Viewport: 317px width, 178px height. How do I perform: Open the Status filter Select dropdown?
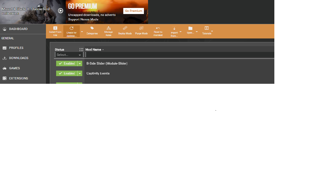69,55
